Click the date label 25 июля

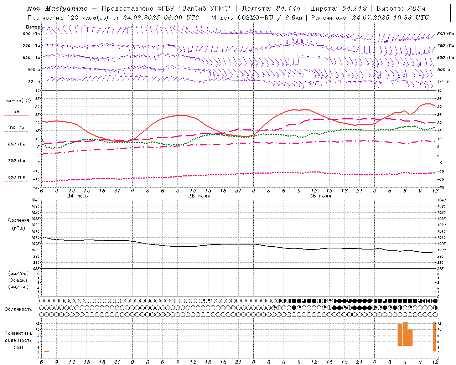[199, 196]
